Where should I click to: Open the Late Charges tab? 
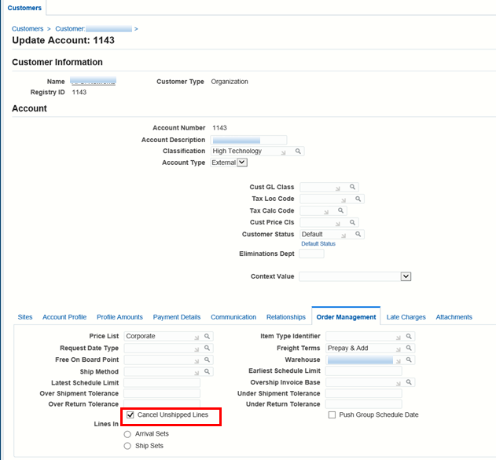(x=406, y=317)
